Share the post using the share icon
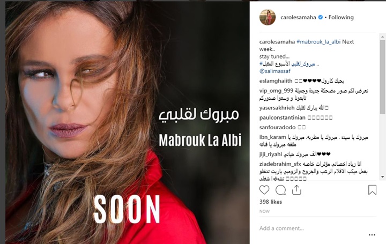Image resolution: width=386 pixels, height=244 pixels. (296, 190)
